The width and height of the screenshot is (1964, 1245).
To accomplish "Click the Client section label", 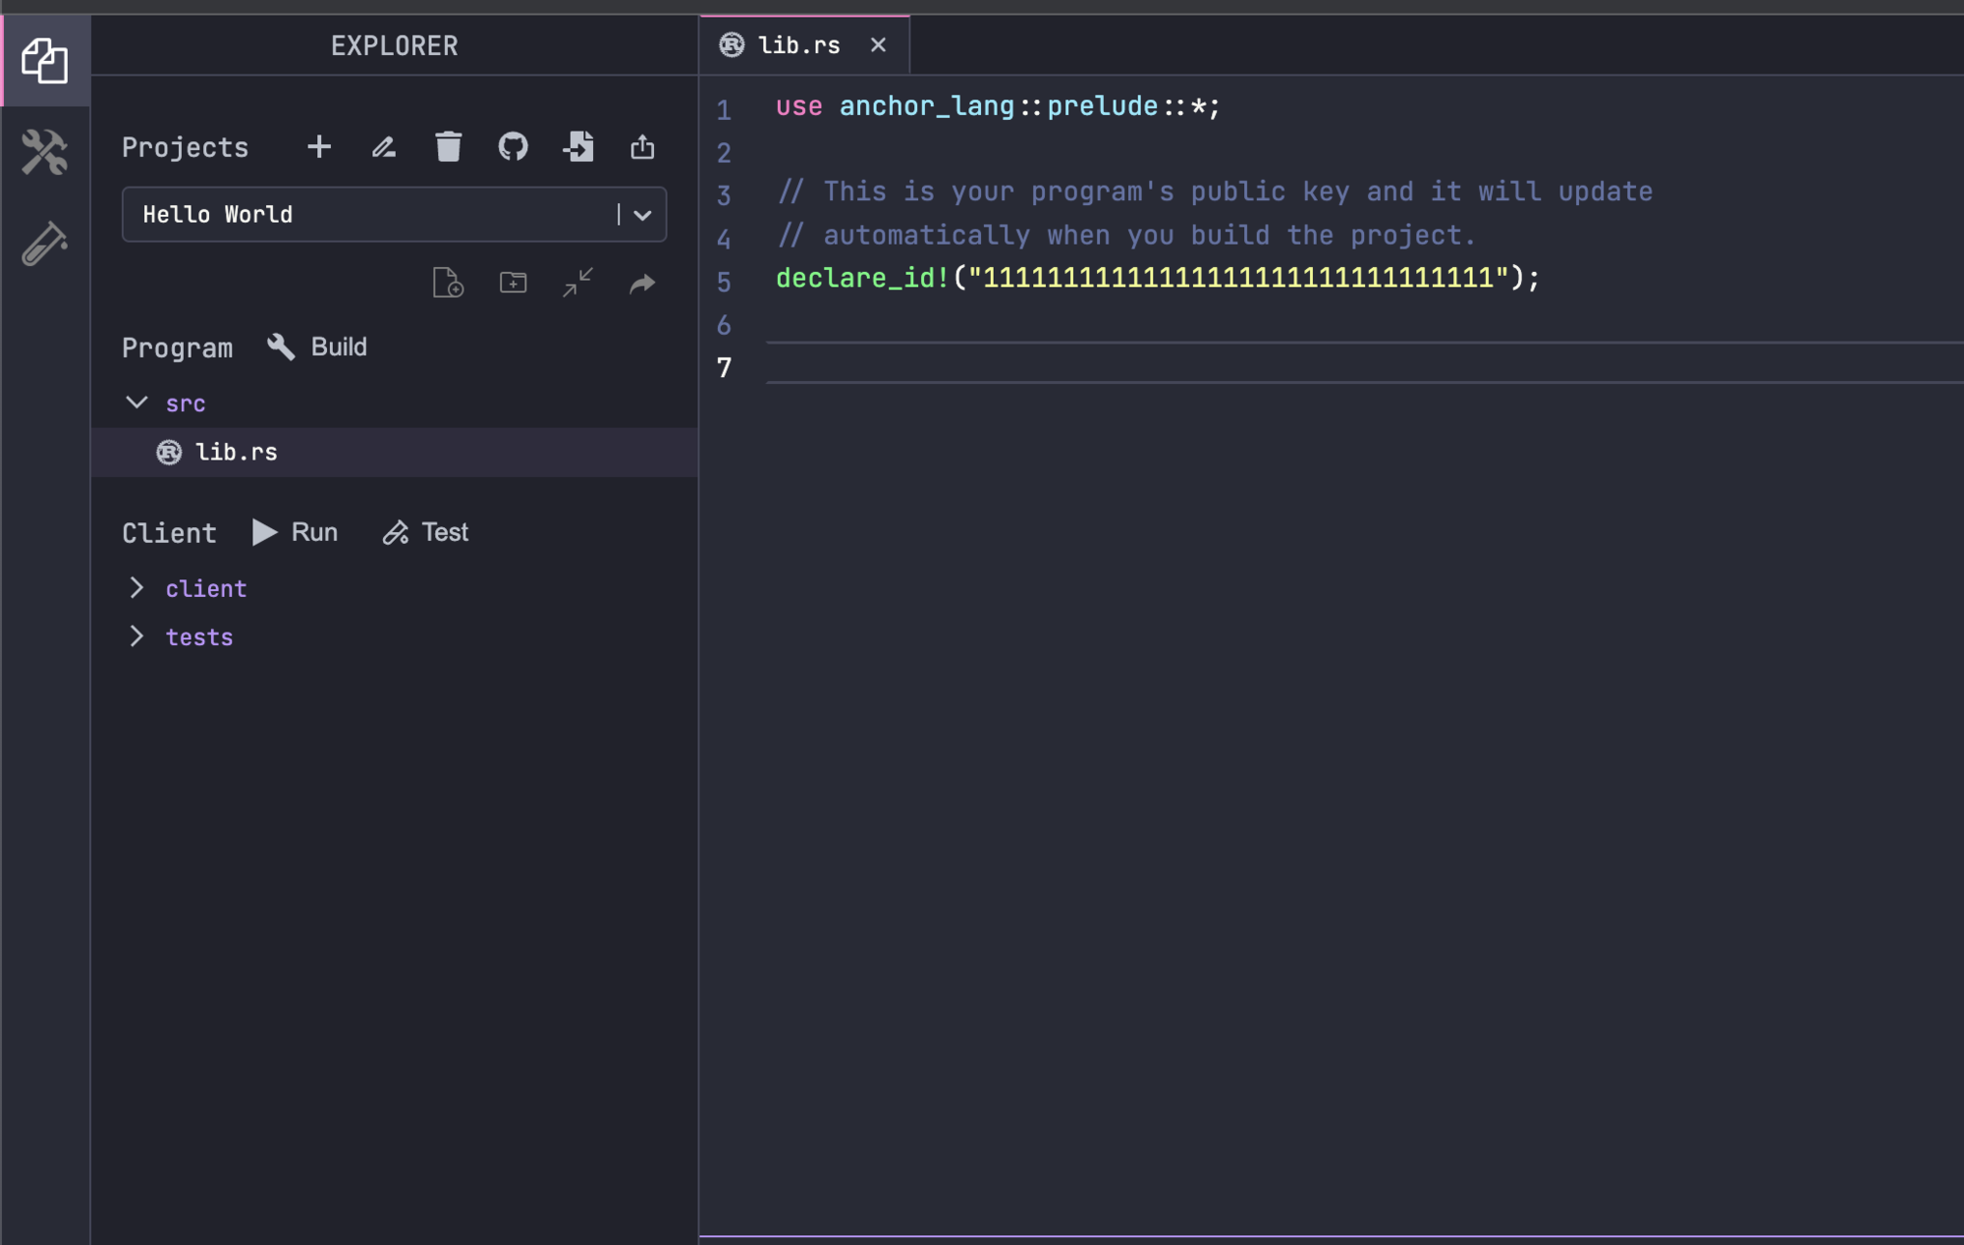I will click(169, 533).
